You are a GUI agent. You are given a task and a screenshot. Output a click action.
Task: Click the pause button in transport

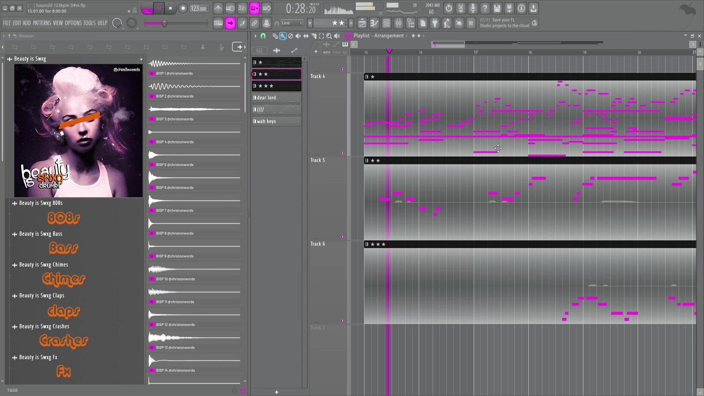point(159,8)
